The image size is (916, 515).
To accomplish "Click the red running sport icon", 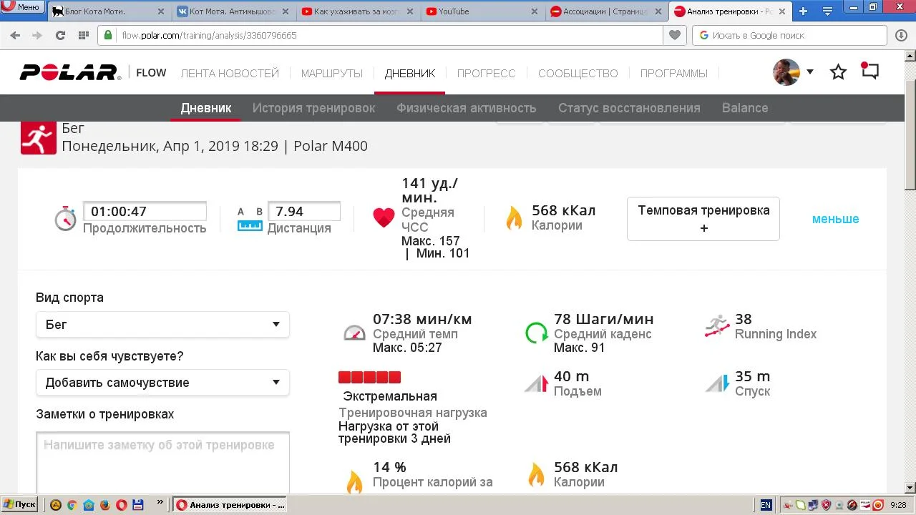I will tap(39, 138).
